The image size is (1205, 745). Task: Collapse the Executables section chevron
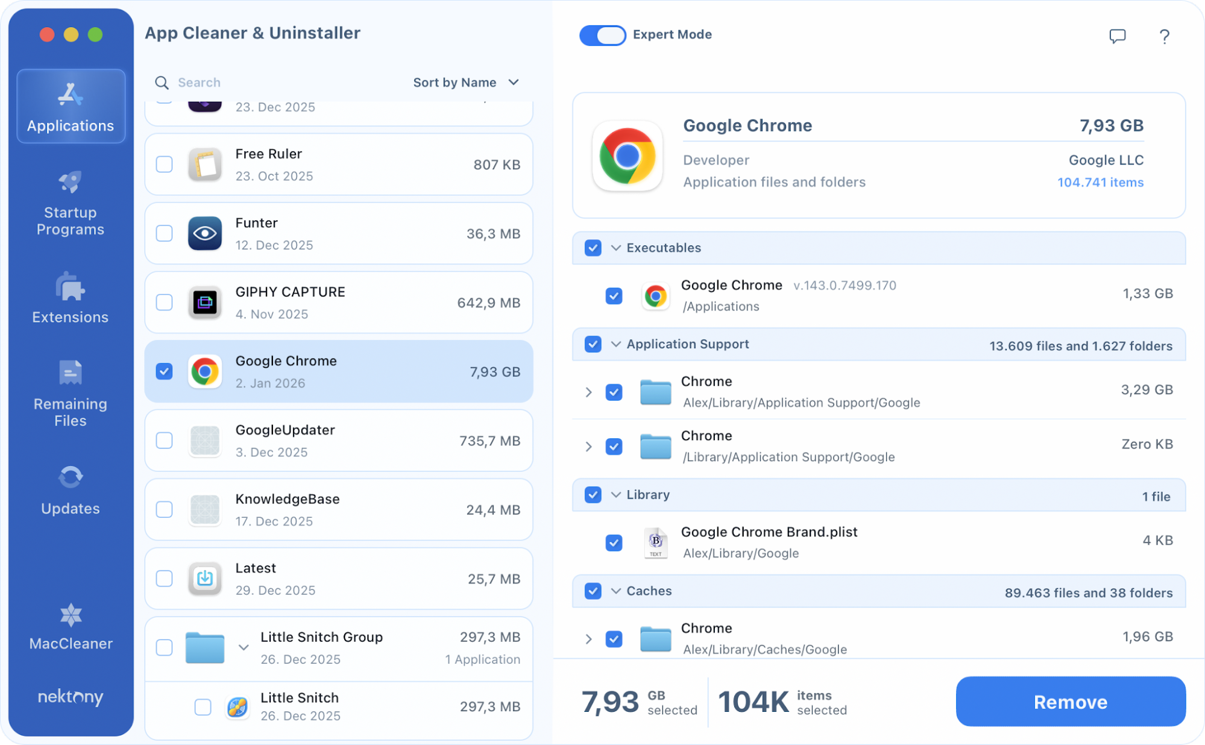click(x=615, y=248)
